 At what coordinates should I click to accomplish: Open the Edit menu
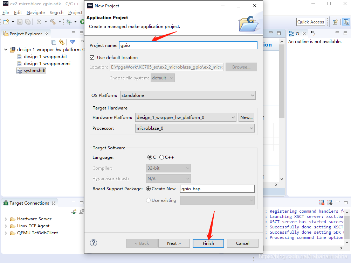(x=18, y=13)
